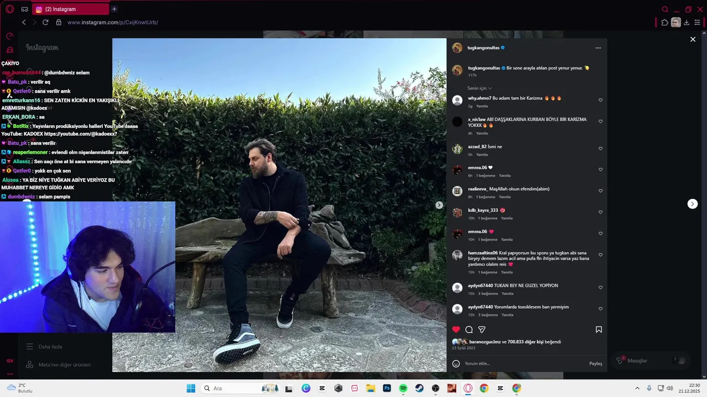Click the address bar URL
This screenshot has height=397, width=707.
click(x=113, y=23)
